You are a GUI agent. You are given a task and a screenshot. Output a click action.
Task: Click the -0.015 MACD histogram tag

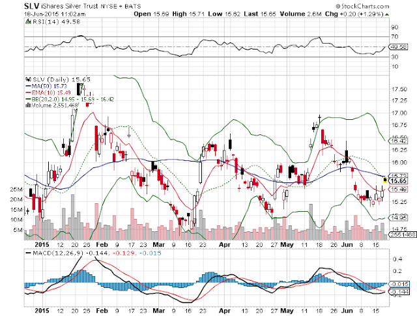399,284
